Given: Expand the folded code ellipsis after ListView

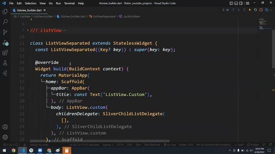Looking at the screenshot, I should point(64,30).
